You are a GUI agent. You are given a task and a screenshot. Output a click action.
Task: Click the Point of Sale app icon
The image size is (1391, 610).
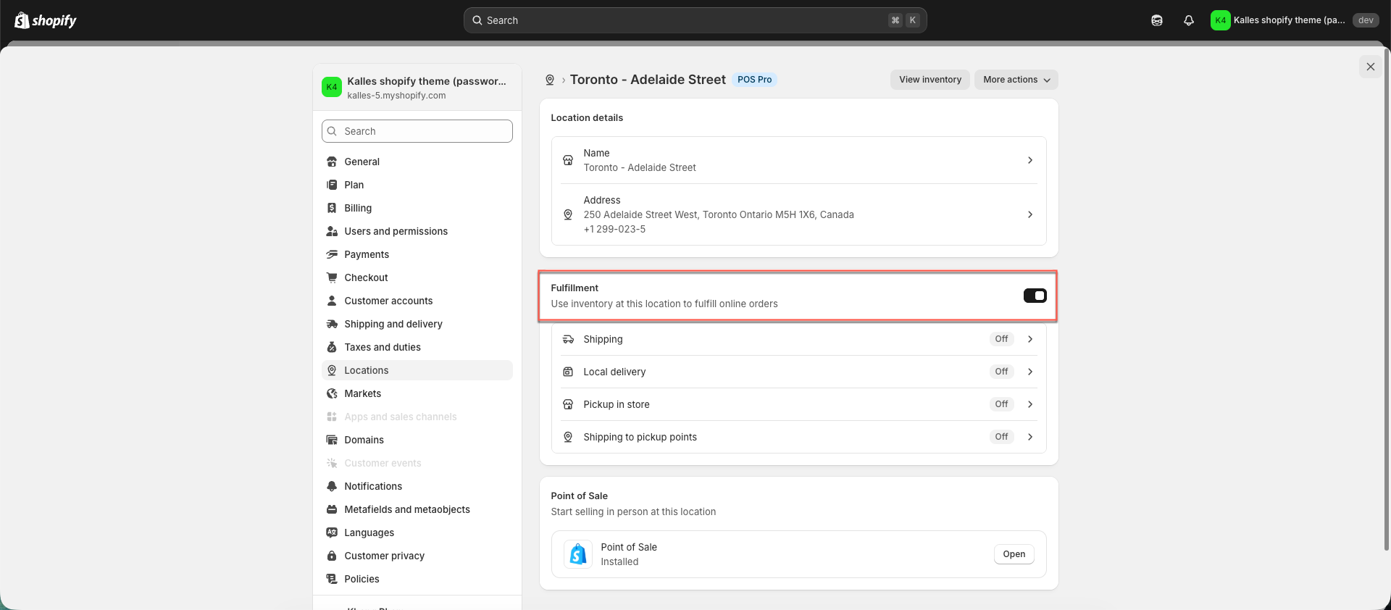pos(578,554)
